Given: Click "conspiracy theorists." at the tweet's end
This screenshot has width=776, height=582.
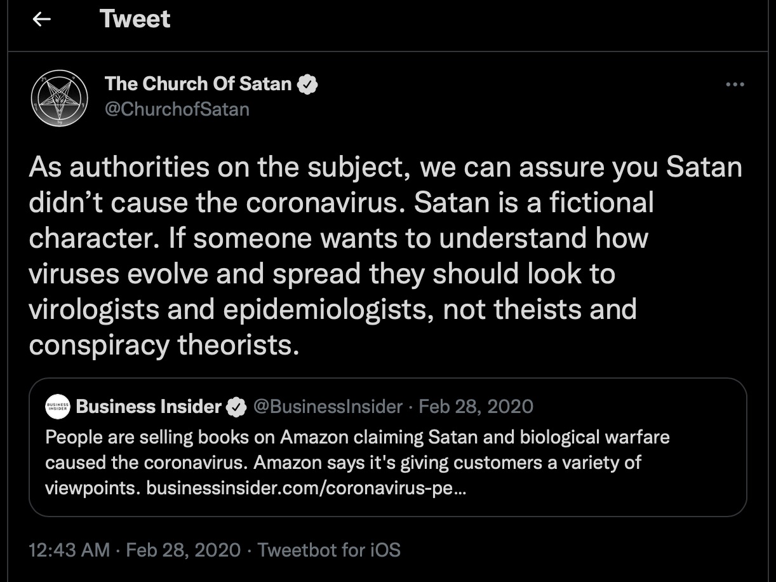Looking at the screenshot, I should (164, 344).
